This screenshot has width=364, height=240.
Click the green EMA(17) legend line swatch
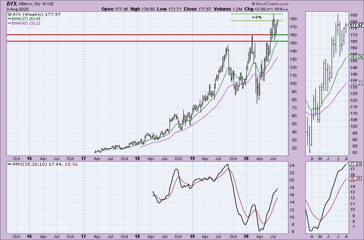click(x=10, y=19)
